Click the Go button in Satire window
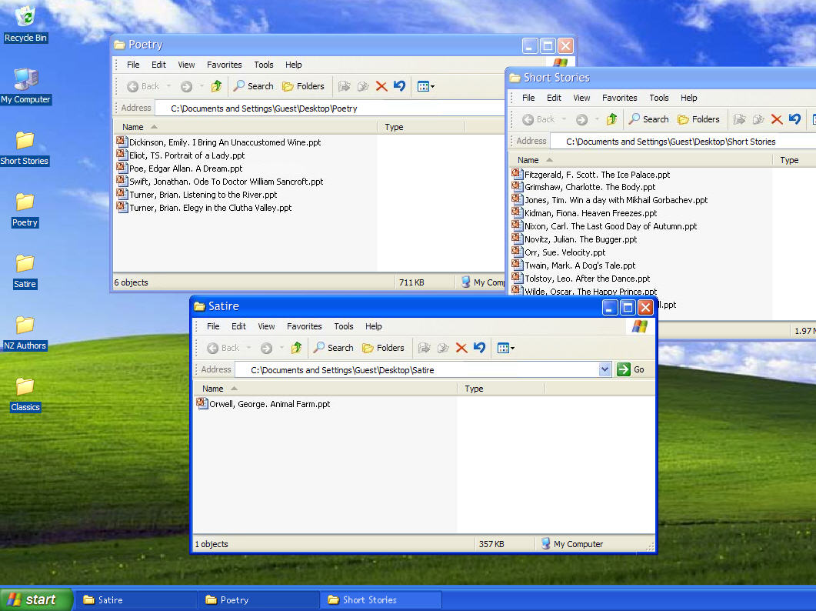 pyautogui.click(x=631, y=370)
